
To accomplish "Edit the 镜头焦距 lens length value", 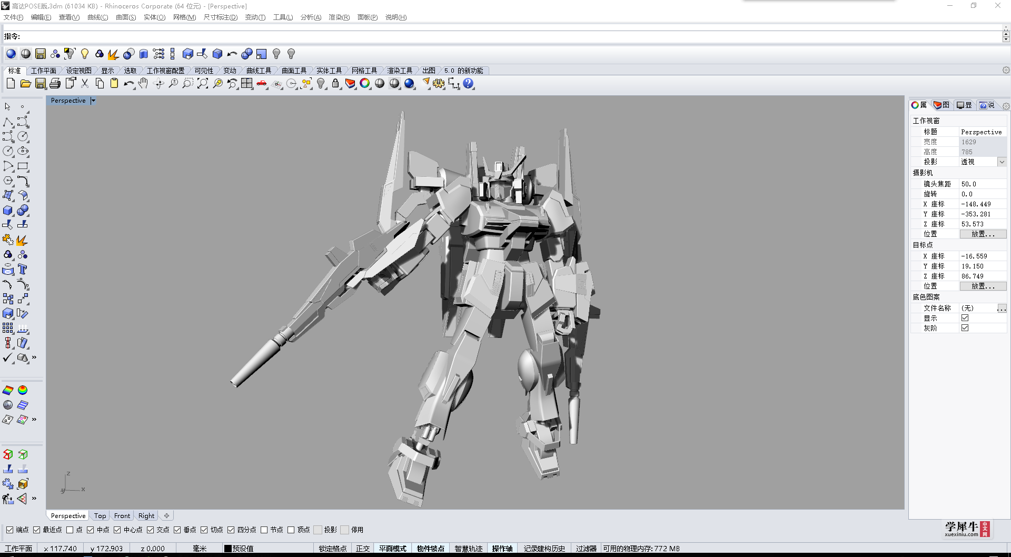I will (983, 184).
